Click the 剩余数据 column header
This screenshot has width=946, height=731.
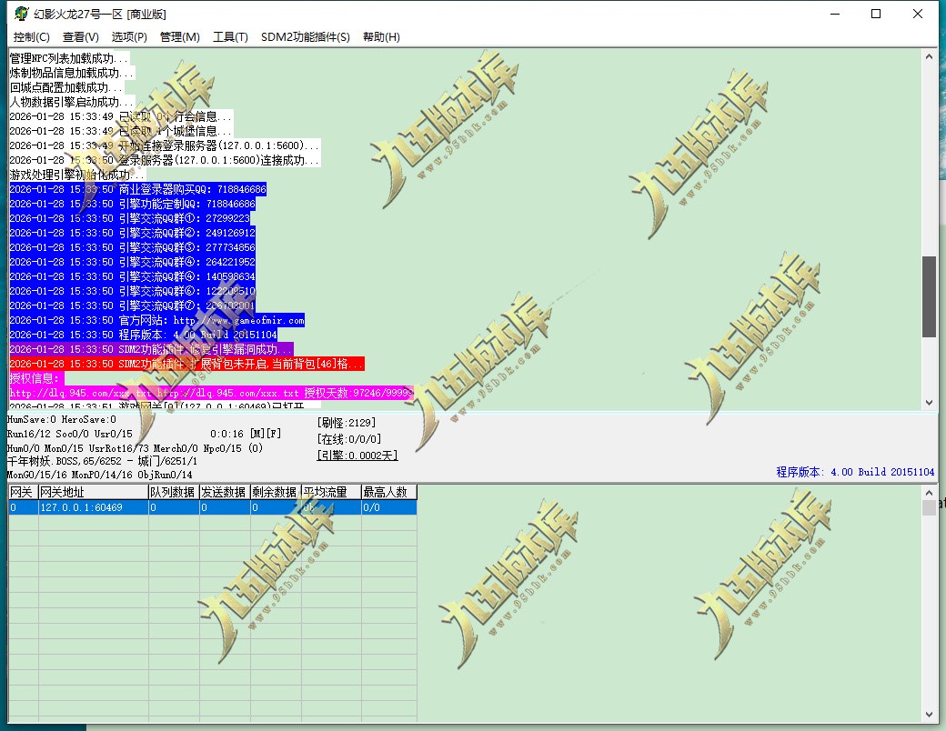point(275,492)
